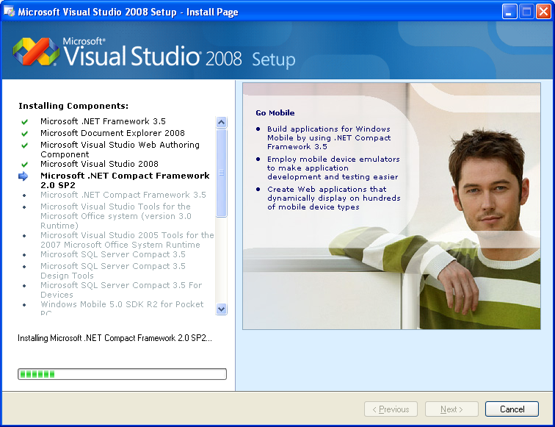This screenshot has height=427, width=555.
Task: Minimize the setup window
Action: coord(509,11)
